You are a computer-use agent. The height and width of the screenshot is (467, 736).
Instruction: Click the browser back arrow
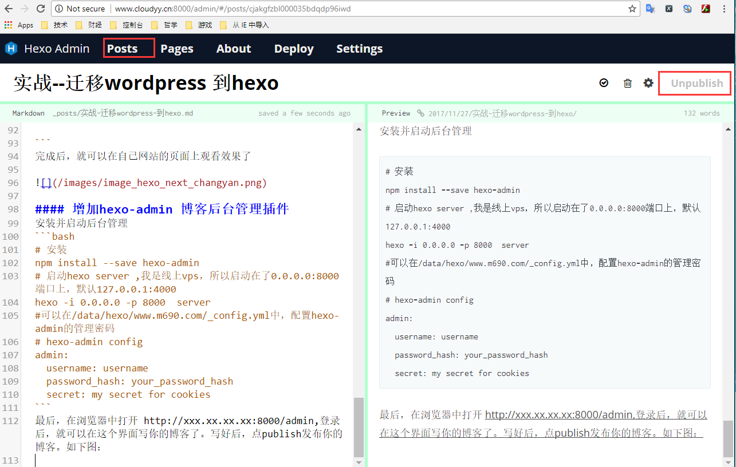click(x=9, y=9)
